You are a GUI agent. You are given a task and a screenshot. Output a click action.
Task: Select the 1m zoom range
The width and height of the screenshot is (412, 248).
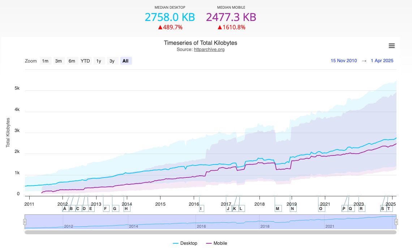pos(45,61)
